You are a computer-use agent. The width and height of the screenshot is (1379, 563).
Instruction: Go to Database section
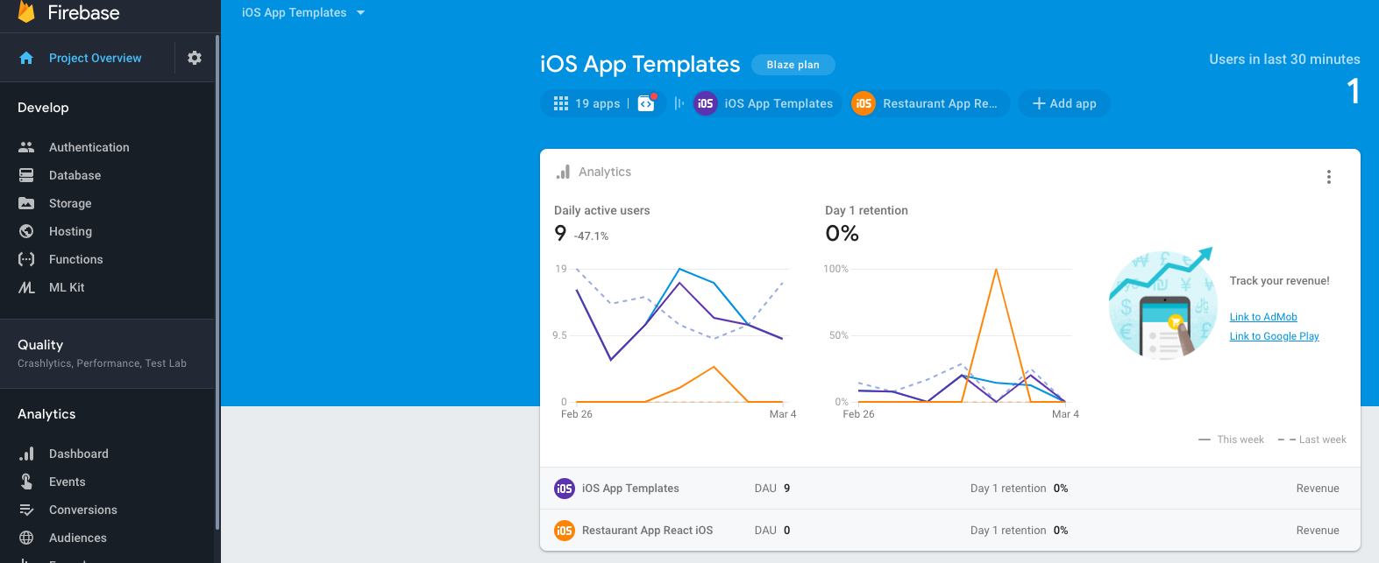point(75,175)
